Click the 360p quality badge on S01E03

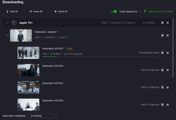coord(69,49)
